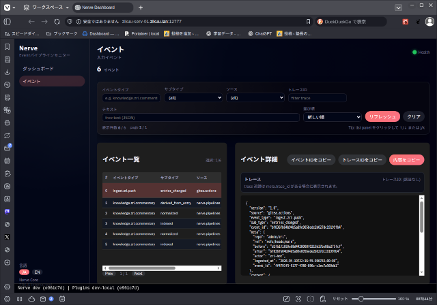
Task: Click the 内容をコピー button
Action: click(406, 159)
